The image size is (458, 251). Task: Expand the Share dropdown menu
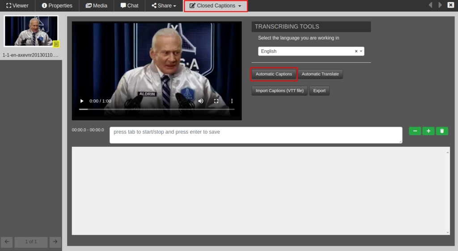click(164, 5)
